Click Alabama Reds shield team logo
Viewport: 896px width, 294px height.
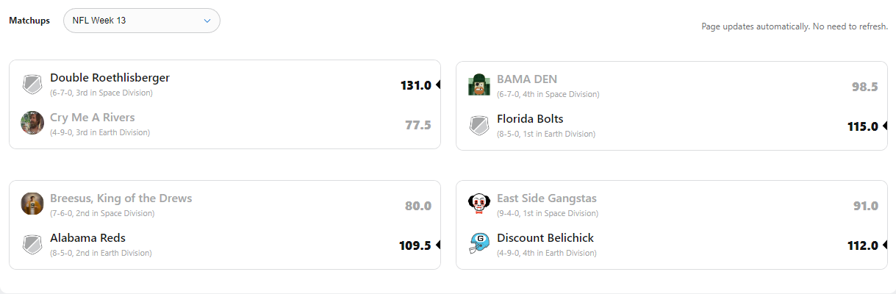click(x=32, y=244)
